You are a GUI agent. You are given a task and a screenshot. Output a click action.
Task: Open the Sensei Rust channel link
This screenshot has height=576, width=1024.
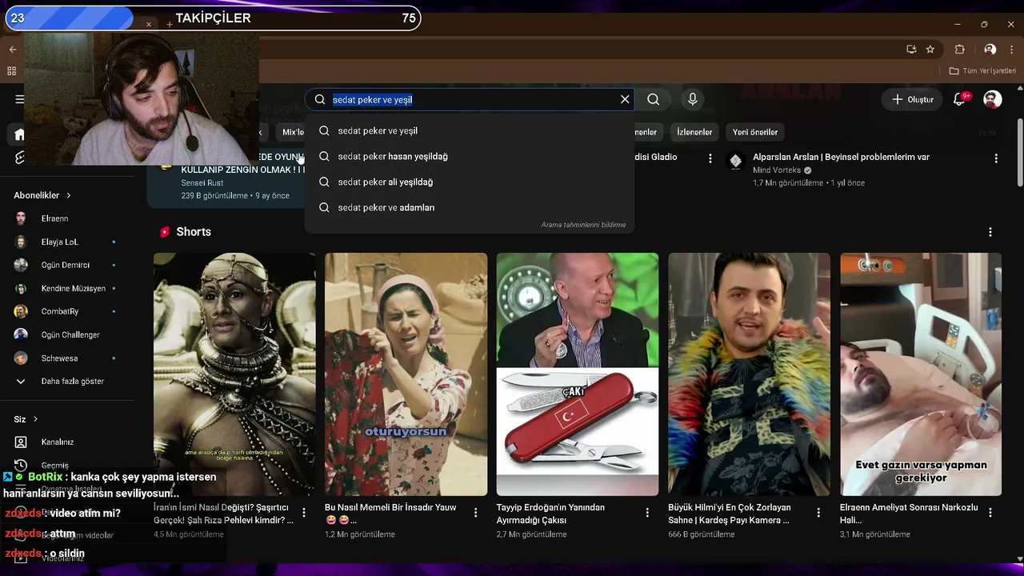tap(202, 183)
